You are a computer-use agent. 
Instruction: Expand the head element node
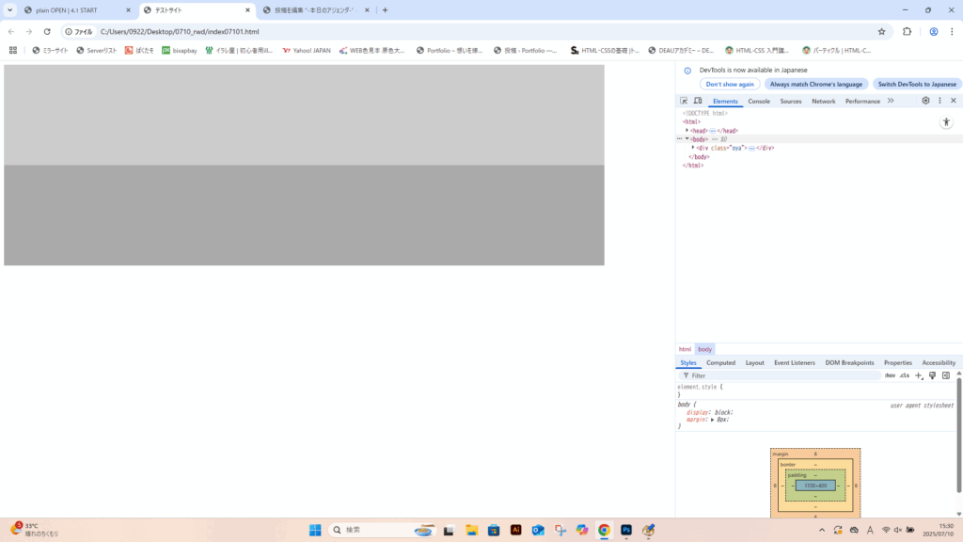pyautogui.click(x=687, y=131)
